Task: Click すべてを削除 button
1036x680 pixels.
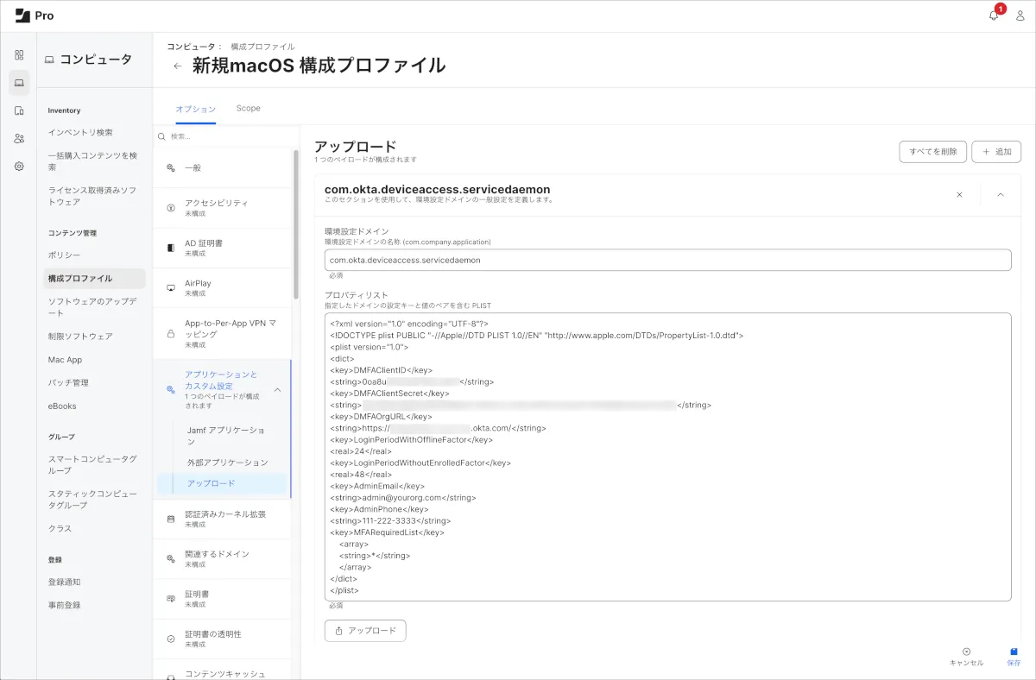Action: (932, 152)
